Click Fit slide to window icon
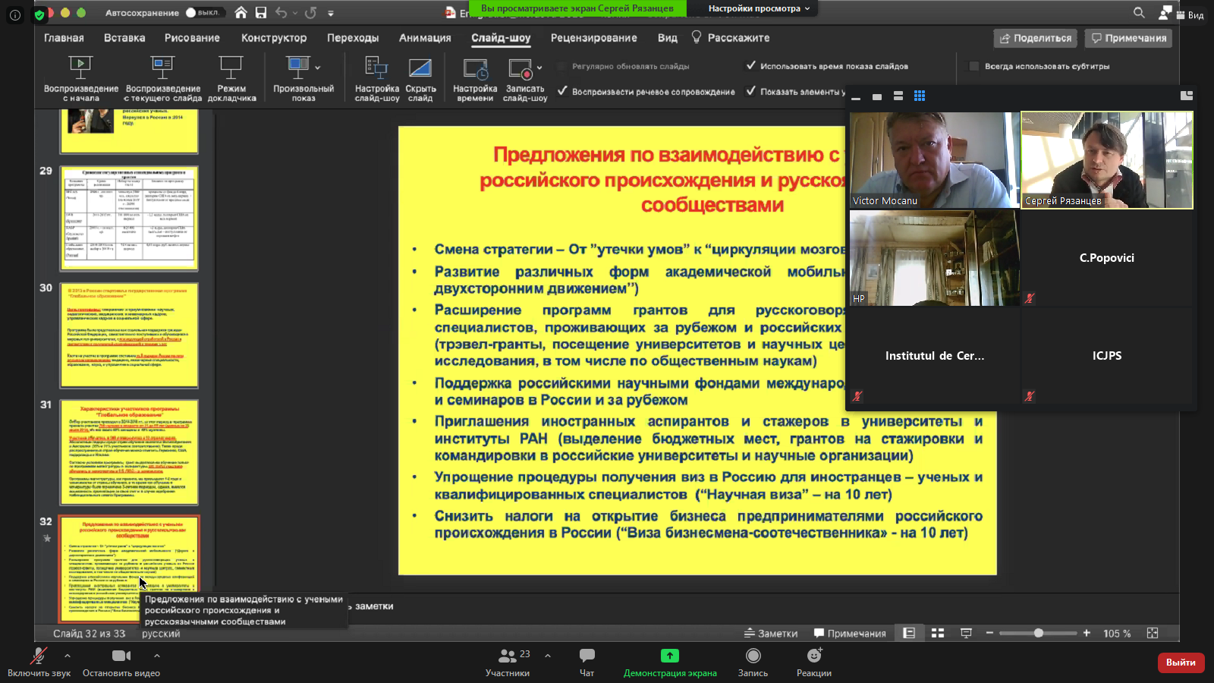This screenshot has height=683, width=1214. (x=1153, y=633)
